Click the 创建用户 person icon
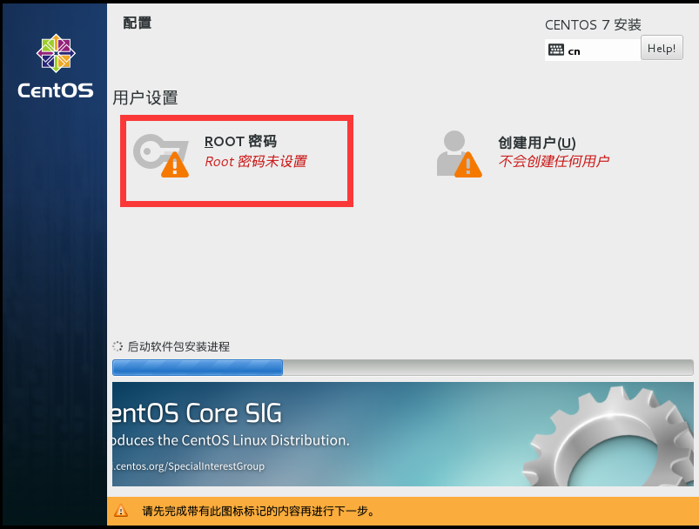 [459, 154]
